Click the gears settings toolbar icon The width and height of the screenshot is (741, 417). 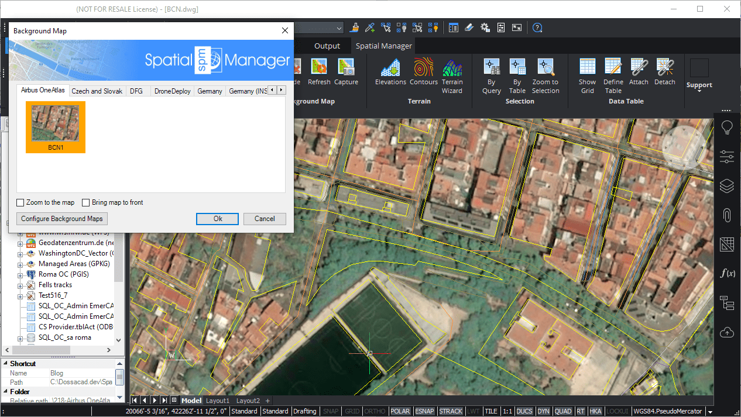pyautogui.click(x=485, y=27)
